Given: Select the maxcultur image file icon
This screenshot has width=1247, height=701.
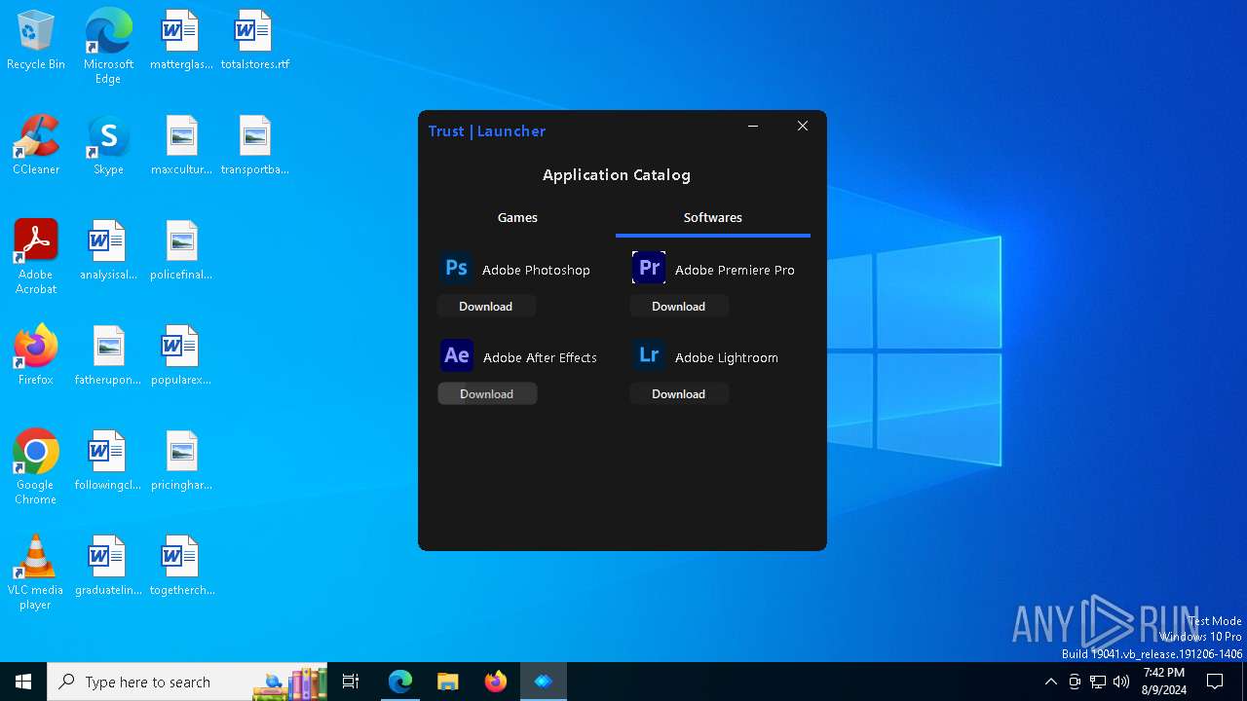Looking at the screenshot, I should click(181, 146).
